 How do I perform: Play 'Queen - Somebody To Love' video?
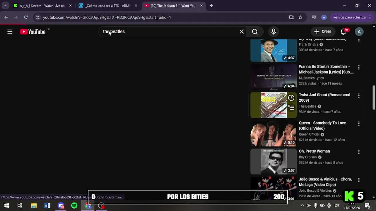coord(322,126)
